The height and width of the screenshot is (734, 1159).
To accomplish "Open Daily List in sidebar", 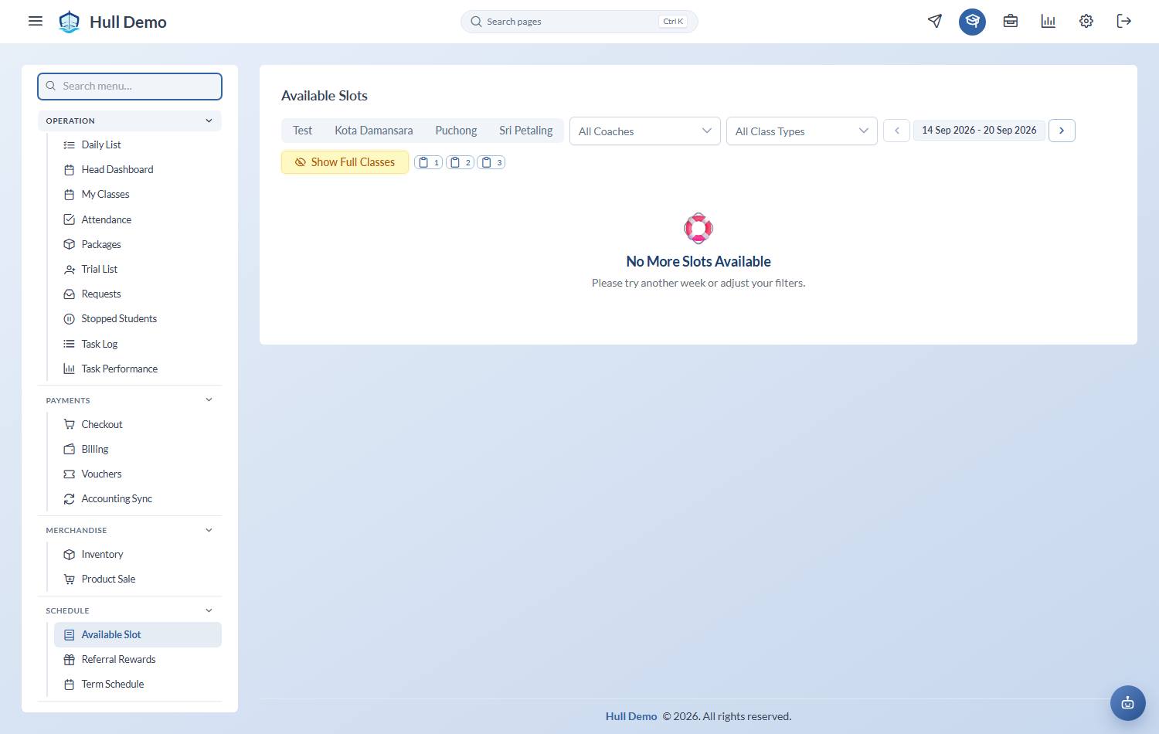I will click(138, 144).
